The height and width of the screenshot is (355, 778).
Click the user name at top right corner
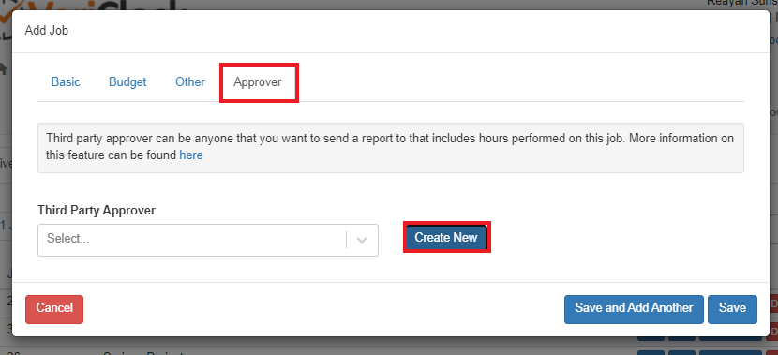[x=741, y=4]
